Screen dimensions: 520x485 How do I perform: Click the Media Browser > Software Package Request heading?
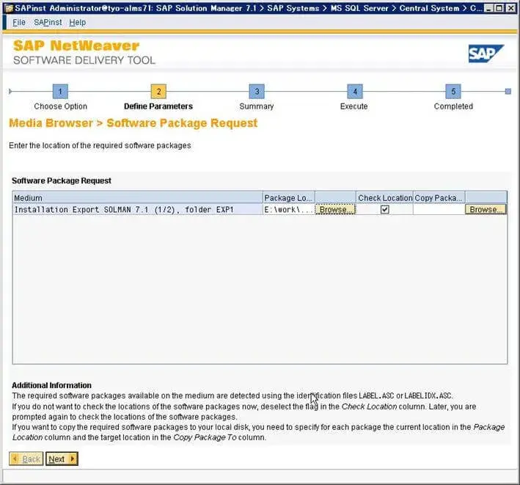click(x=133, y=123)
